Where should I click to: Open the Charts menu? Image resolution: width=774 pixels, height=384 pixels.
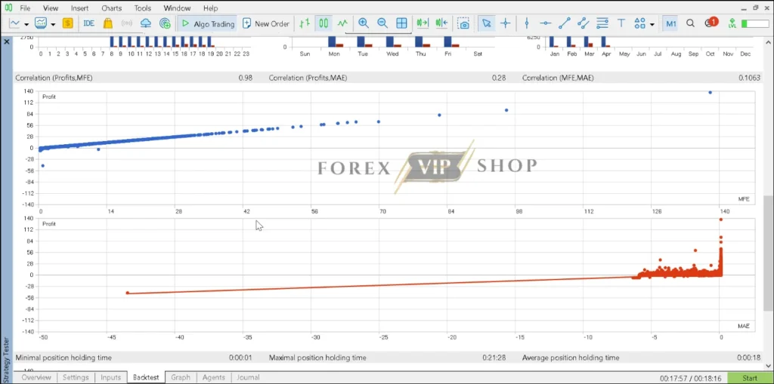[x=112, y=8]
